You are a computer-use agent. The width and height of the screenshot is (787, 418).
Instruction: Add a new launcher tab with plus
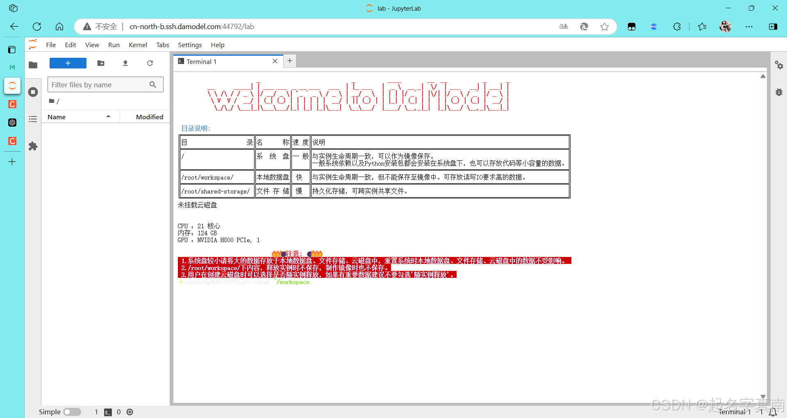click(x=290, y=61)
